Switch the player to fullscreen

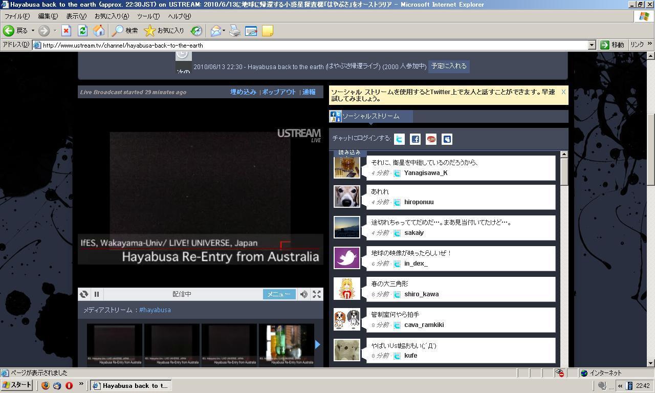click(x=317, y=294)
